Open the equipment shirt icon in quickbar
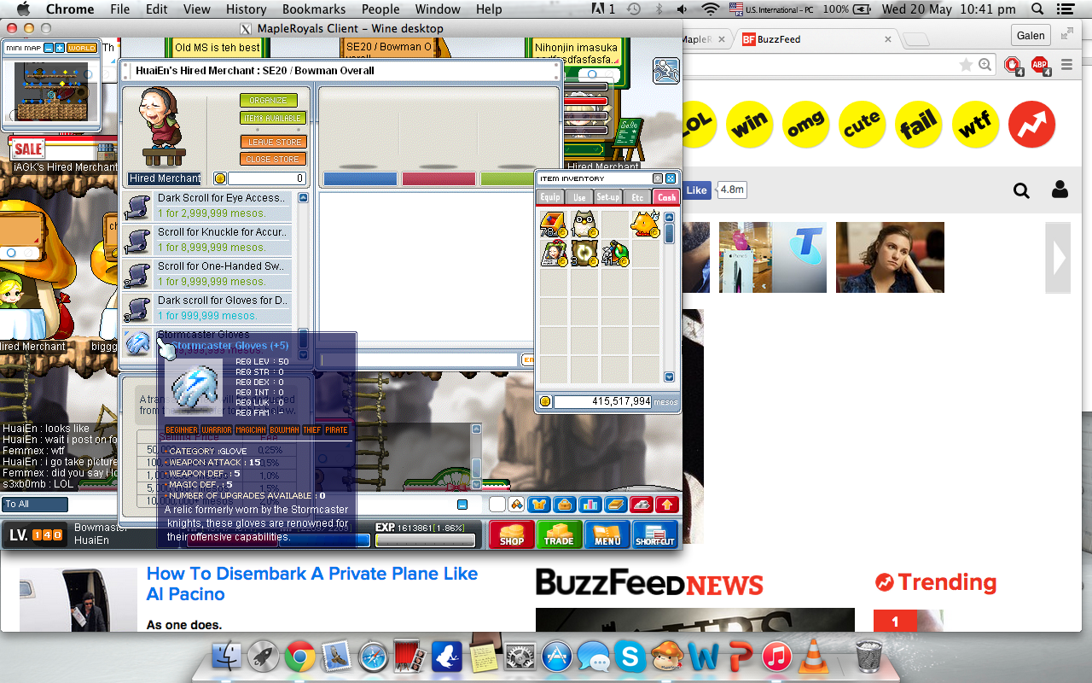The image size is (1092, 683). pos(538,505)
